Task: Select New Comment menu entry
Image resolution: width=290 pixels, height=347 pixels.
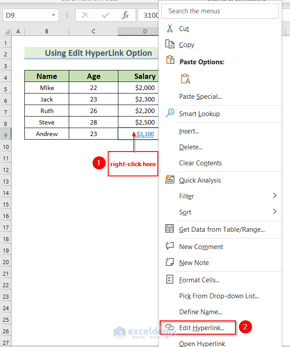Action: click(x=220, y=246)
